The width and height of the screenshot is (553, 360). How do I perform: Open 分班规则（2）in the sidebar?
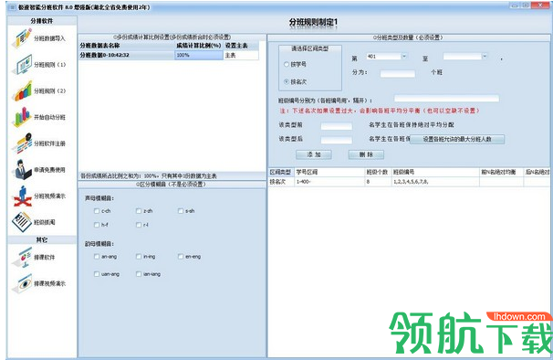(39, 90)
